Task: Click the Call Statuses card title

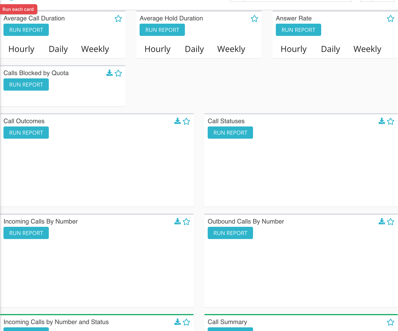Action: pos(226,121)
